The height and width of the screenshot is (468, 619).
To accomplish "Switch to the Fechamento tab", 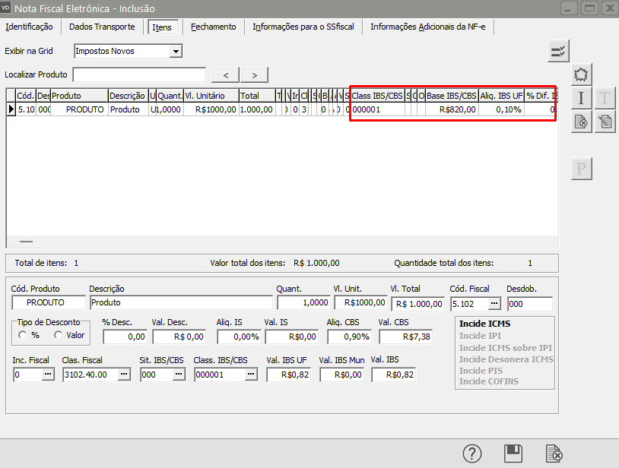I will tap(213, 27).
